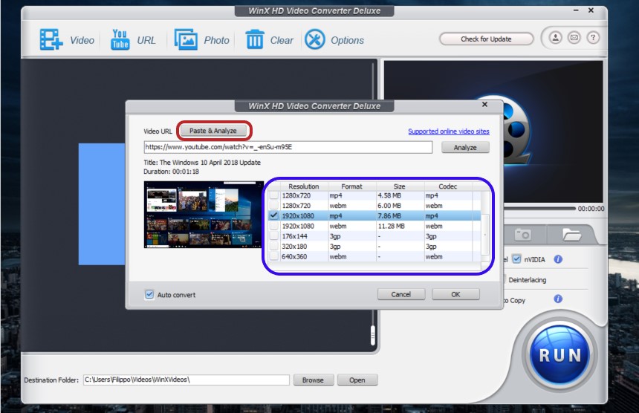Open the Options wrench icon
The image size is (639, 413).
pyautogui.click(x=315, y=39)
